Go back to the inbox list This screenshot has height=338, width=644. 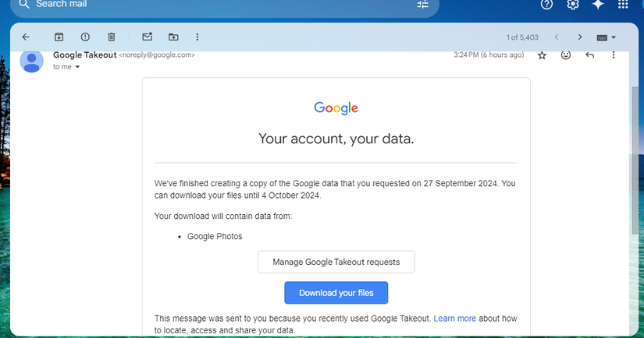(x=26, y=37)
